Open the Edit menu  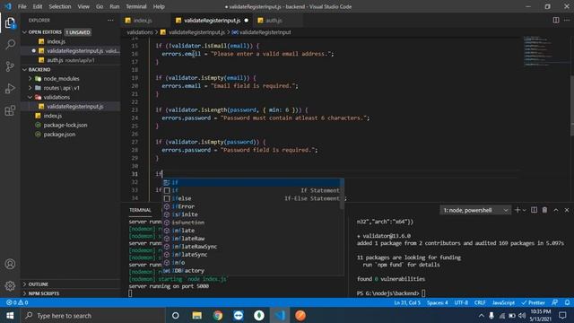point(38,6)
